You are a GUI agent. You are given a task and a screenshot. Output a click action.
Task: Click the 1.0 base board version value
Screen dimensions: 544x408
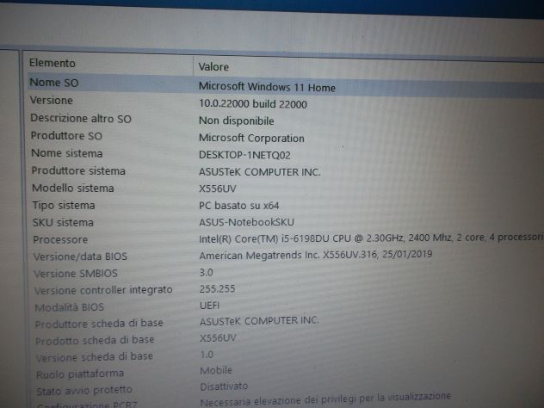pos(207,355)
